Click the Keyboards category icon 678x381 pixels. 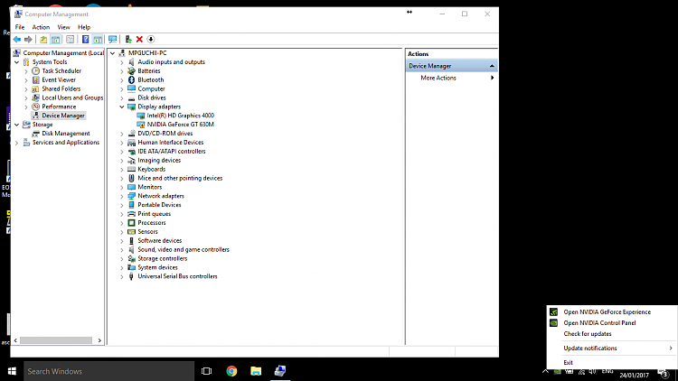[x=131, y=170]
